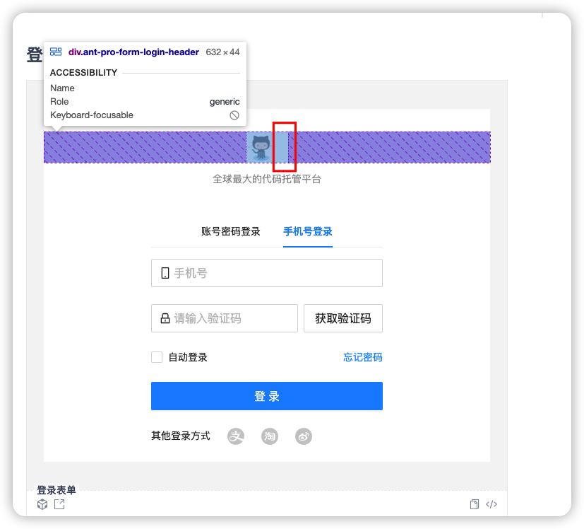The width and height of the screenshot is (584, 529).
Task: Click the Keyboard-focusable row
Action: click(145, 115)
